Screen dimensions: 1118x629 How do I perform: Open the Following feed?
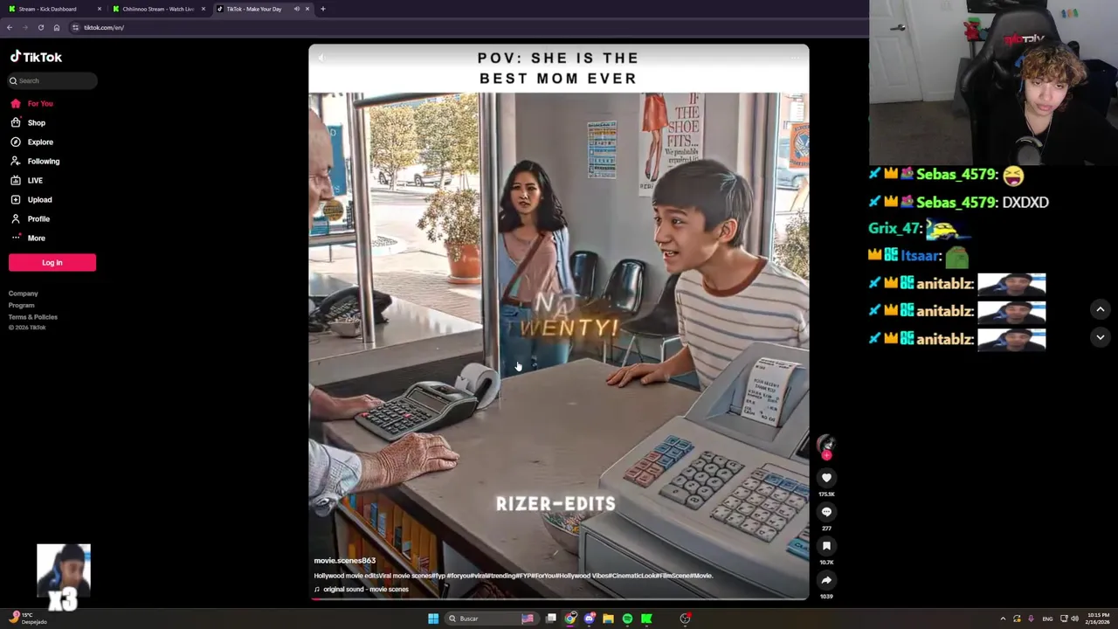pyautogui.click(x=44, y=161)
